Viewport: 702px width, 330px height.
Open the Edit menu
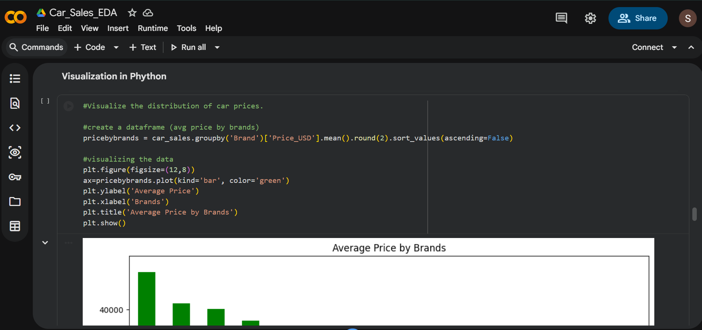[x=65, y=28]
